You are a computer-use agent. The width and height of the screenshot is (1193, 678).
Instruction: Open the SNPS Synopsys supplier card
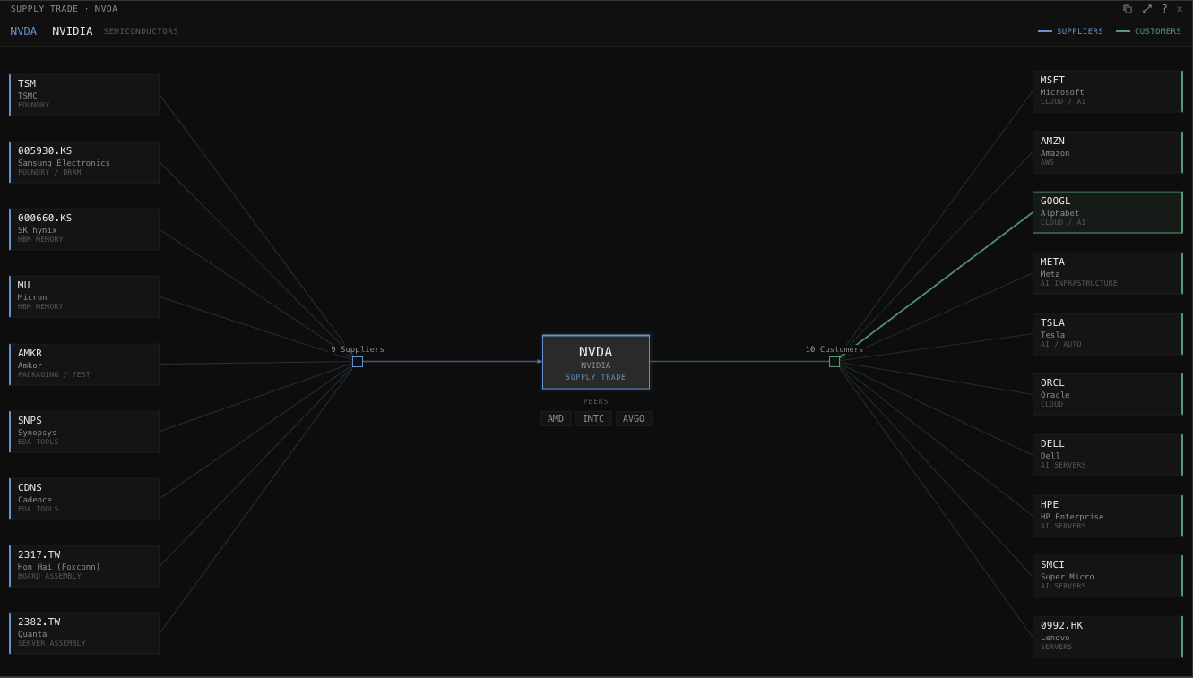click(84, 432)
